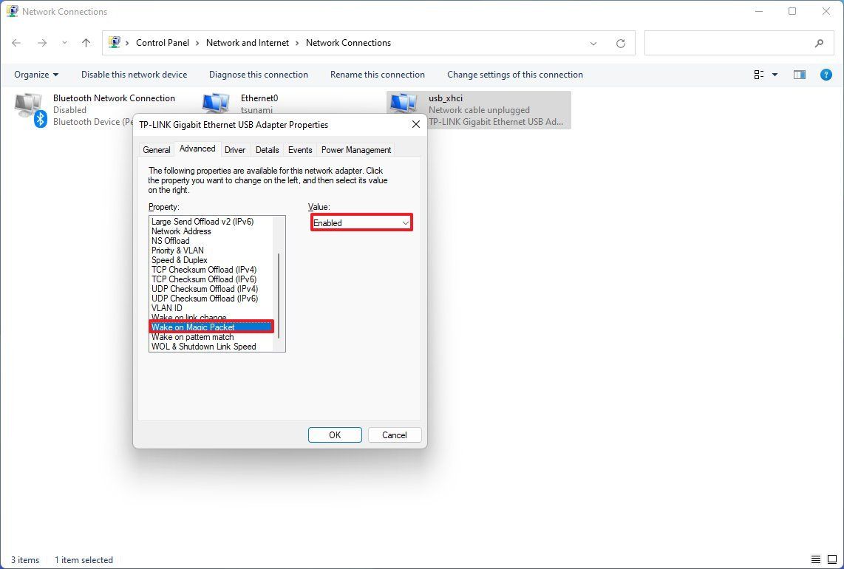Viewport: 844px width, 569px height.
Task: Switch to the Driver tab
Action: (x=235, y=149)
